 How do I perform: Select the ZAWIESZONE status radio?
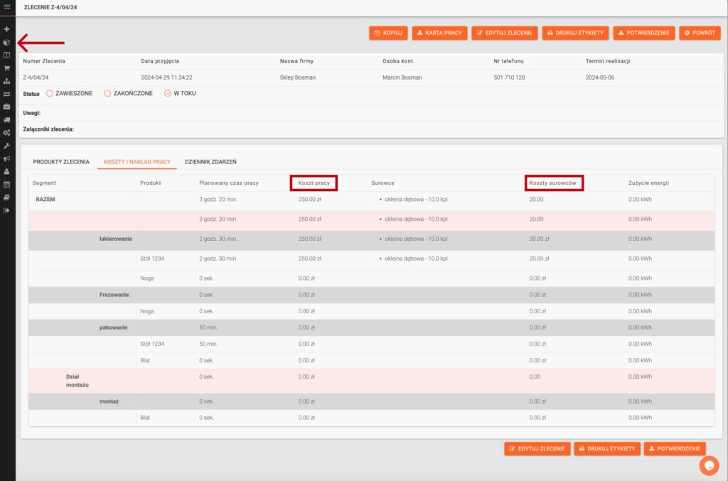50,93
